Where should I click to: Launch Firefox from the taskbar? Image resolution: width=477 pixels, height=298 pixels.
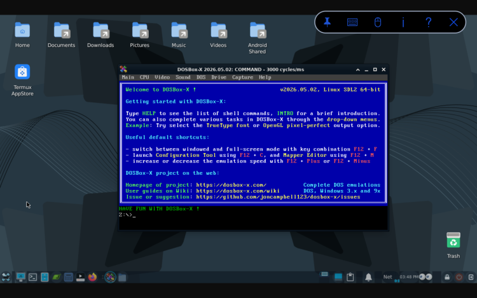click(92, 277)
